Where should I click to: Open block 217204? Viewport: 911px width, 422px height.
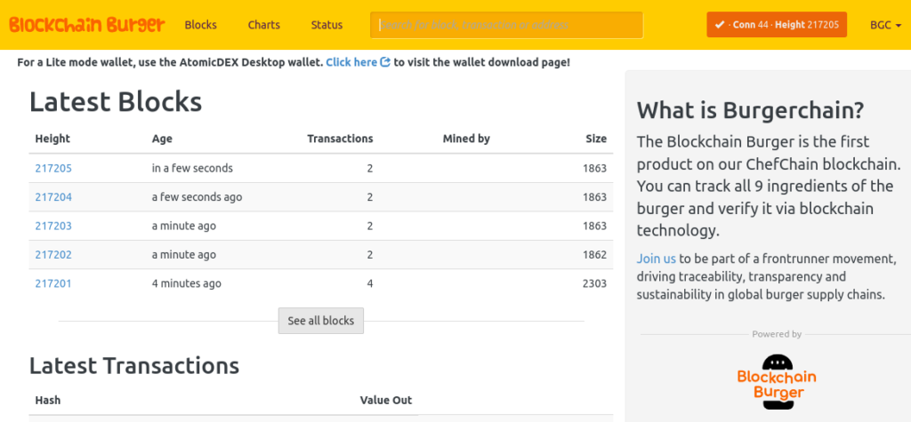53,197
